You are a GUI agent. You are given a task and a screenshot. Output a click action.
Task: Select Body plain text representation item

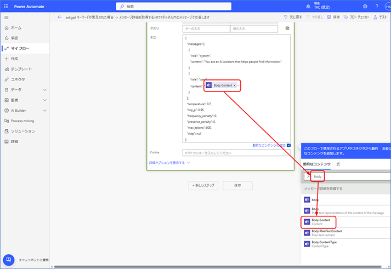[346, 211]
